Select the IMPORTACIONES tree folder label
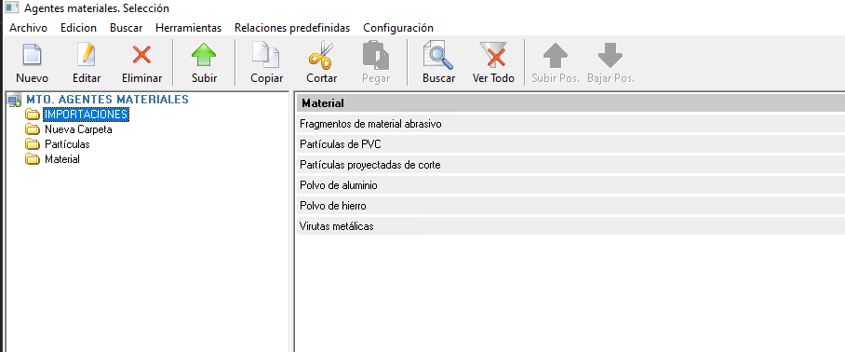 (86, 115)
